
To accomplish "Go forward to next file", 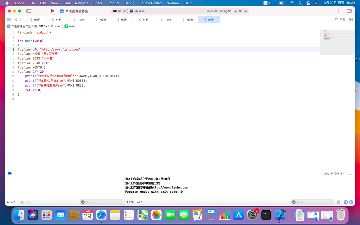I will [21, 19].
